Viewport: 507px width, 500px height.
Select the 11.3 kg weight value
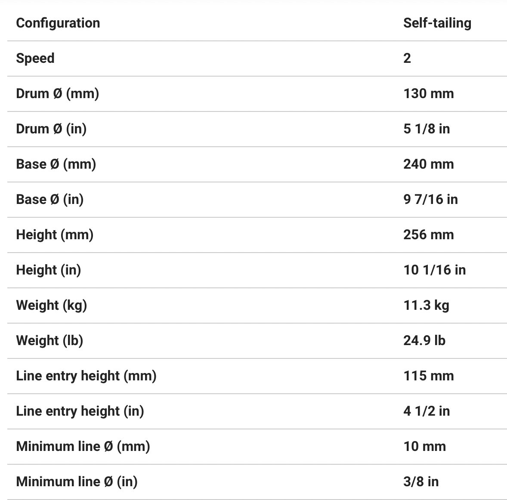tap(426, 305)
